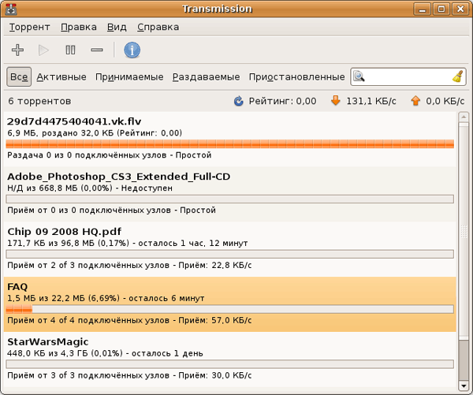473x395 pixels.
Task: Toggle the "Активные" filter
Action: tap(61, 76)
